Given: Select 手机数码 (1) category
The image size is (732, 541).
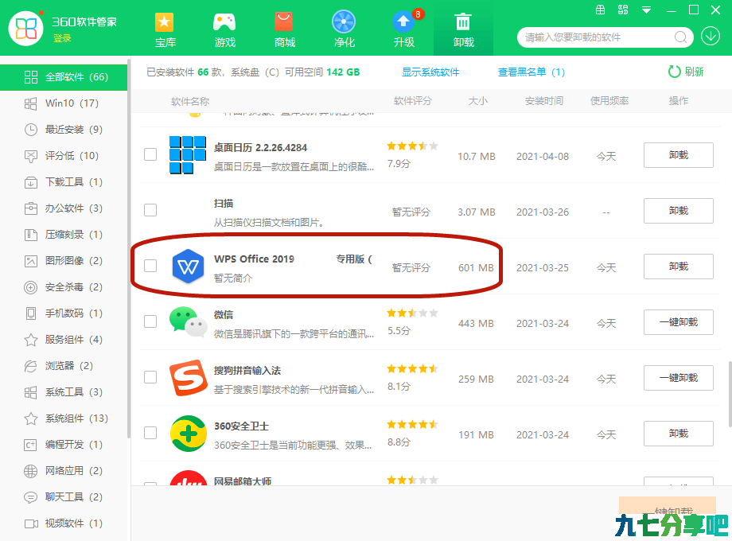Looking at the screenshot, I should point(64,313).
